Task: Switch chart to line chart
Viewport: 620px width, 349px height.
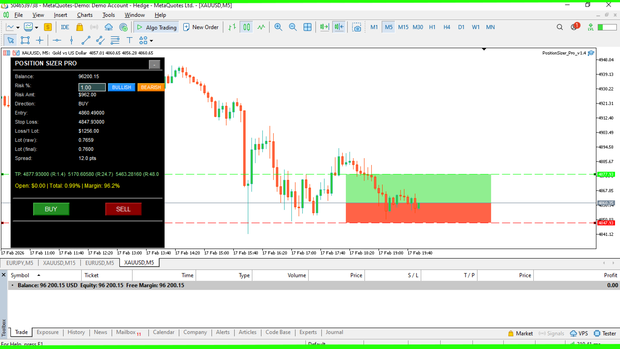Action: click(261, 27)
